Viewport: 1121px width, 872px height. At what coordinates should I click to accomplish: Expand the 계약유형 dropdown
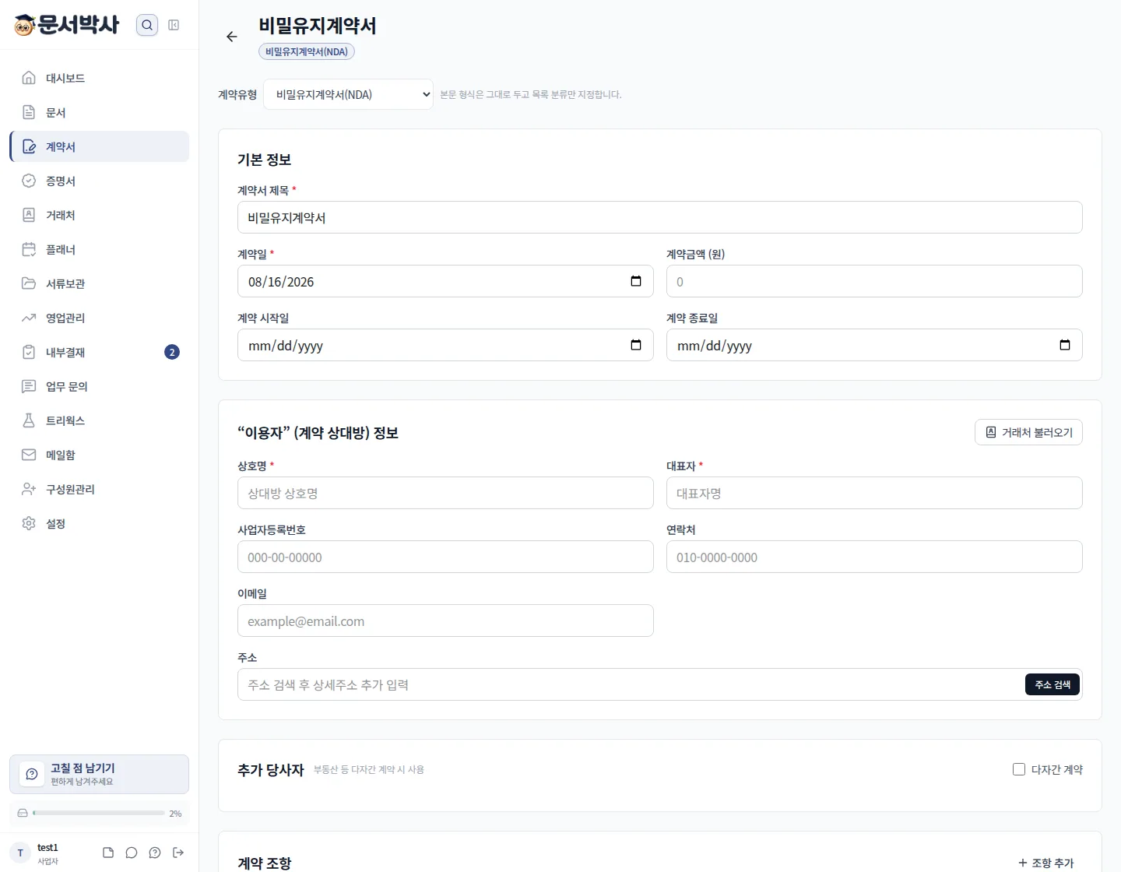tap(348, 94)
